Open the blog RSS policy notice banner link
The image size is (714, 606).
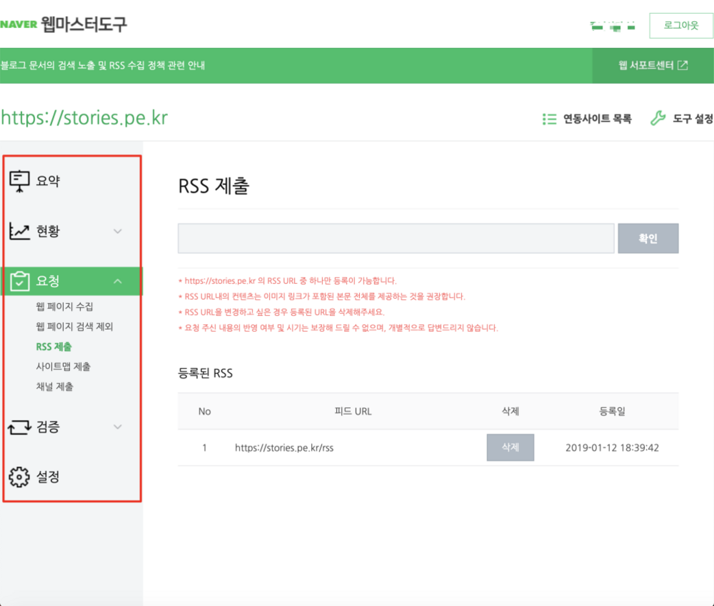pos(103,66)
